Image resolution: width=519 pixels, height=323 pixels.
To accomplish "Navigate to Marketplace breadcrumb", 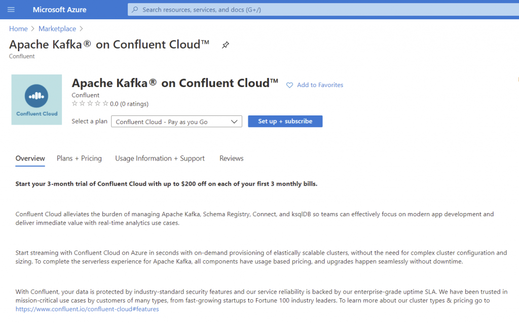I will pyautogui.click(x=57, y=29).
